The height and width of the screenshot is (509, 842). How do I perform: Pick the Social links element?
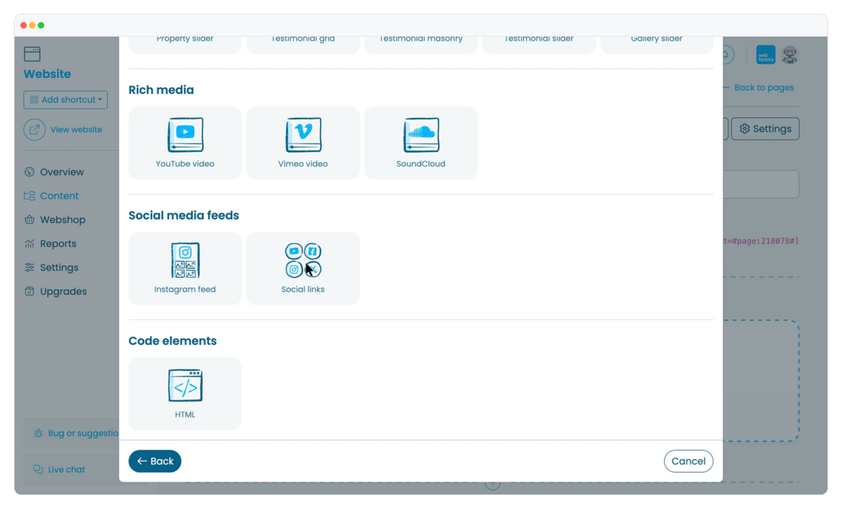(x=303, y=269)
